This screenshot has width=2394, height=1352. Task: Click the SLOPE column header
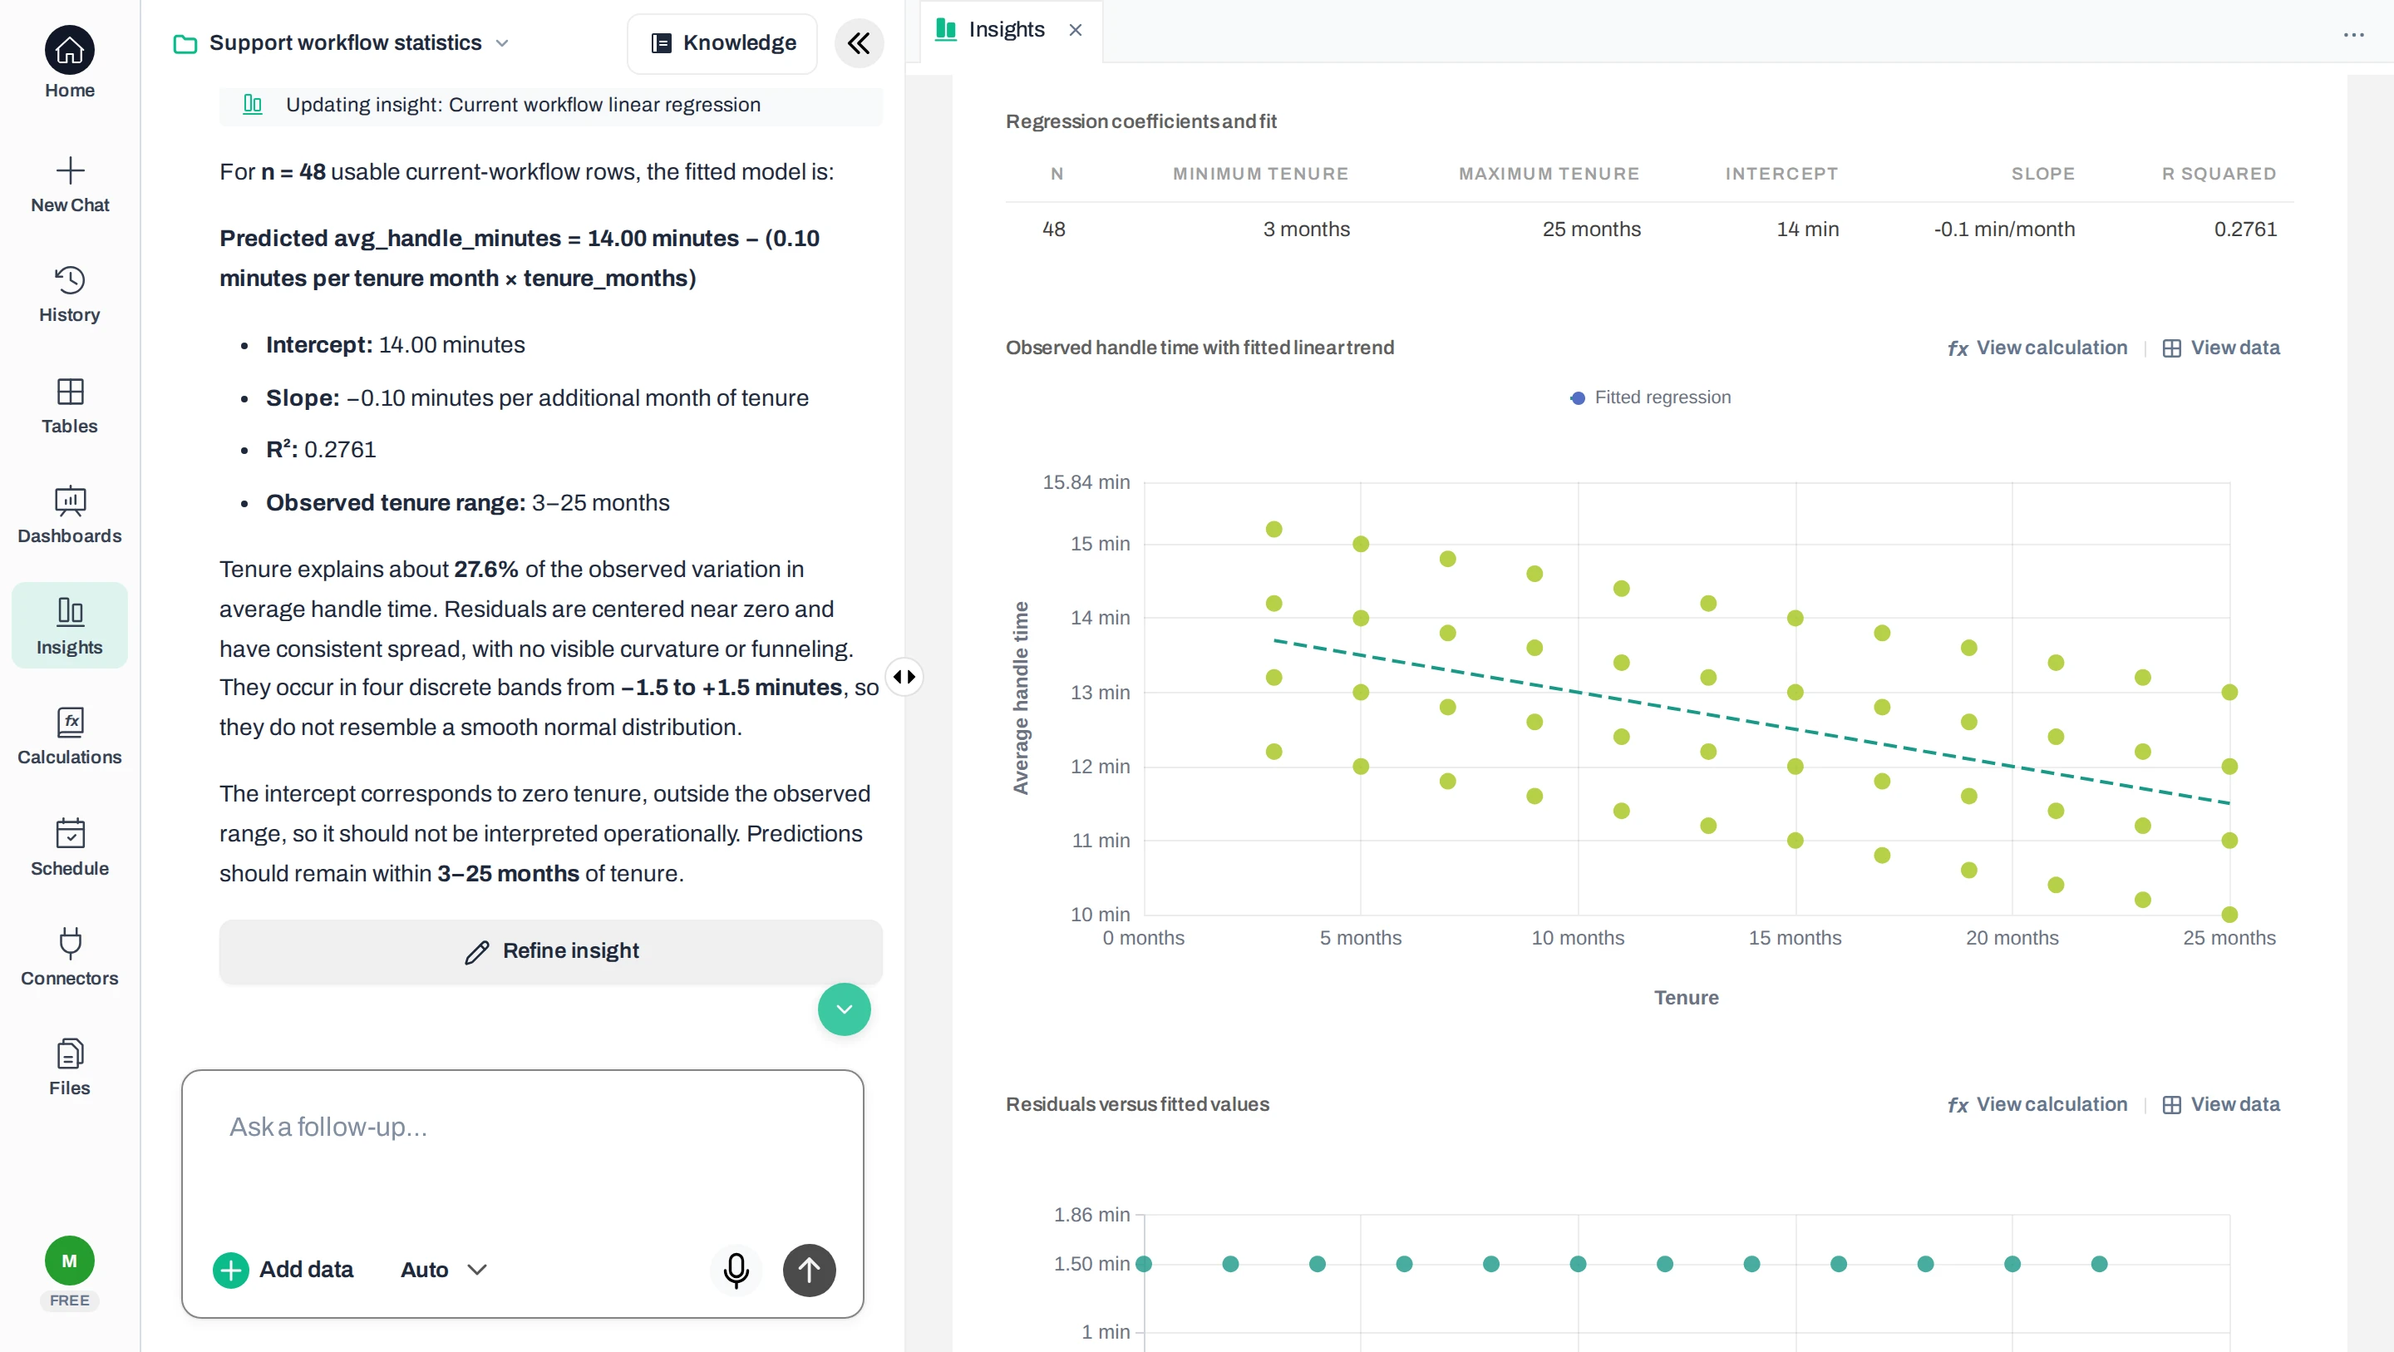tap(2042, 174)
